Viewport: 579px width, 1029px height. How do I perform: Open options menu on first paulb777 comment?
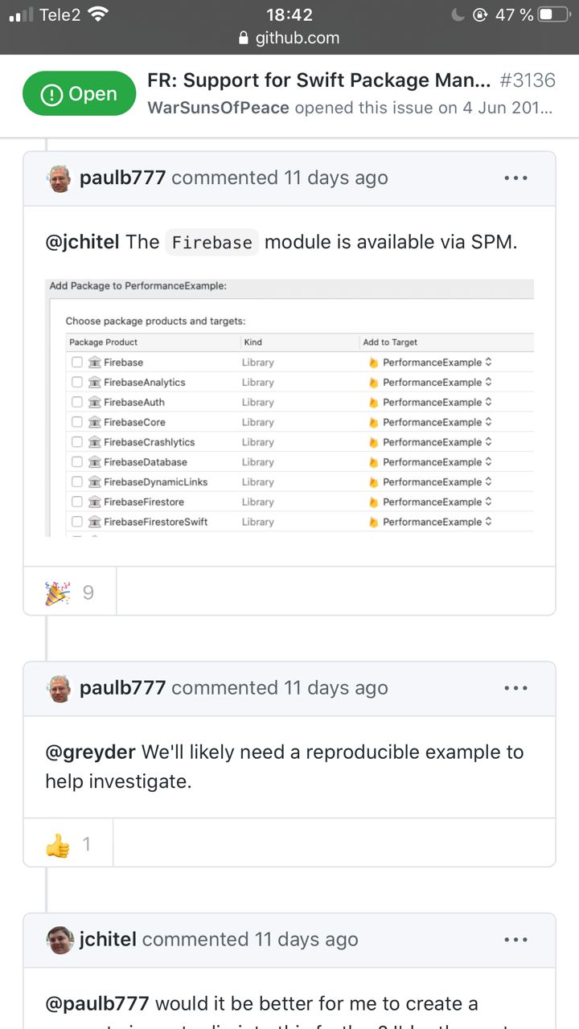pyautogui.click(x=515, y=178)
